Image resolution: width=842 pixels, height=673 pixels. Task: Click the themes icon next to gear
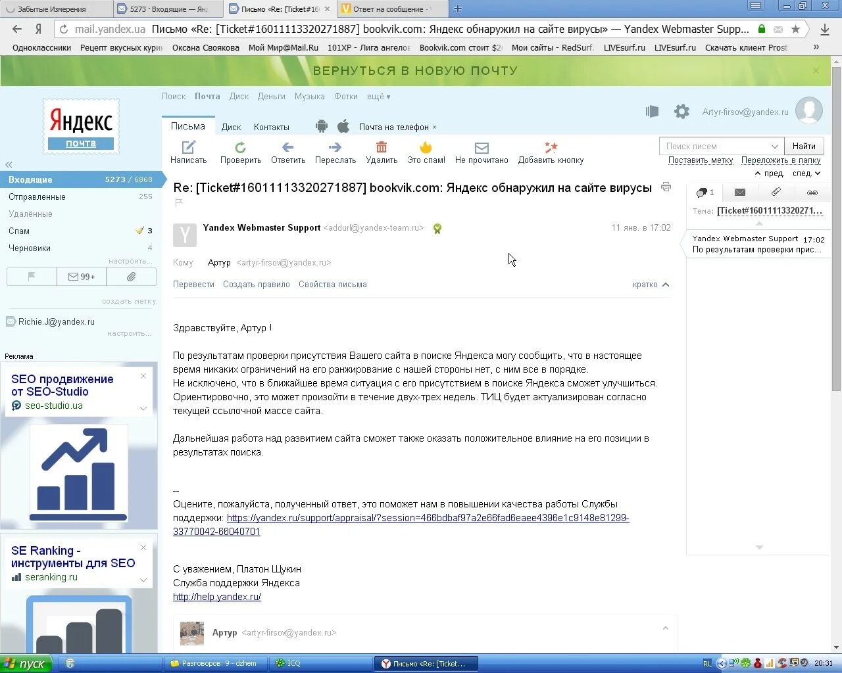coord(652,111)
